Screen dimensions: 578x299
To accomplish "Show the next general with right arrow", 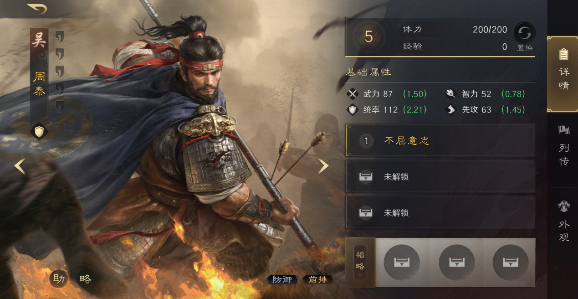I will 323,166.
